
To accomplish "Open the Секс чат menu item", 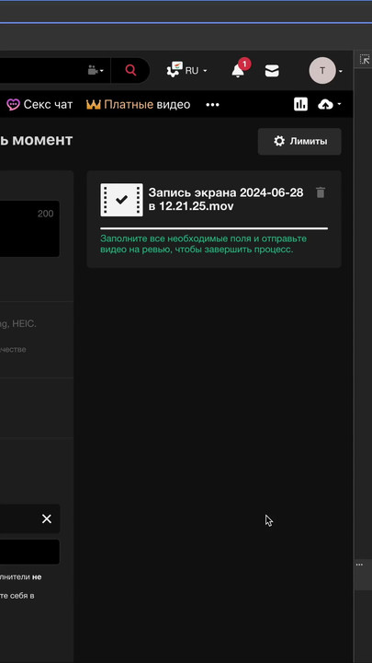I will pos(39,104).
